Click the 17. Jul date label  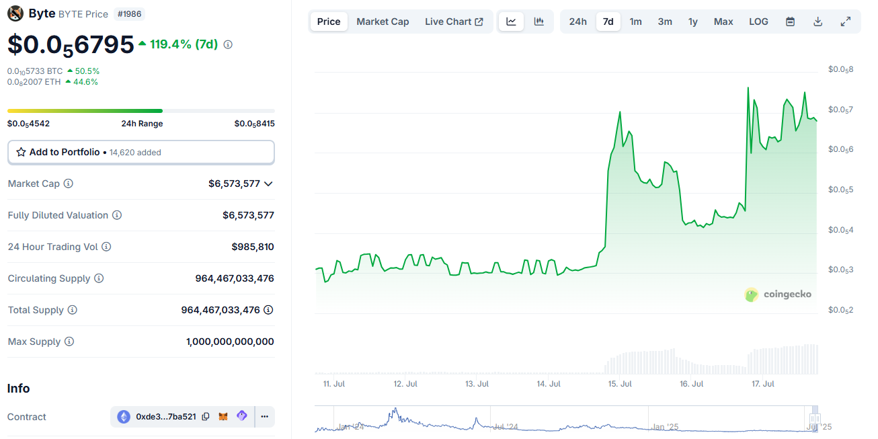(763, 384)
